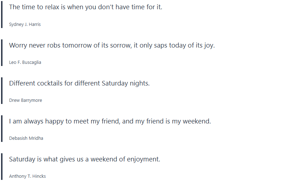Click the quote about meeting my friend
The image size is (286, 182).
pyautogui.click(x=110, y=121)
